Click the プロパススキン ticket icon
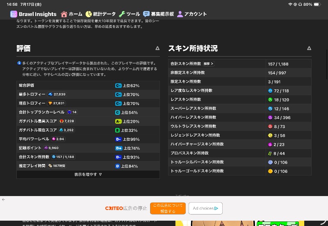 click(x=270, y=153)
